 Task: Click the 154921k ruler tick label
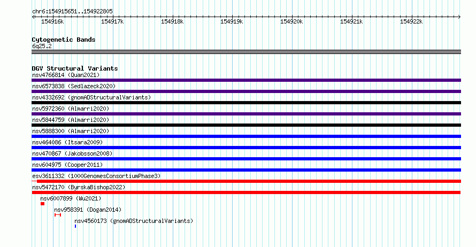(351, 21)
